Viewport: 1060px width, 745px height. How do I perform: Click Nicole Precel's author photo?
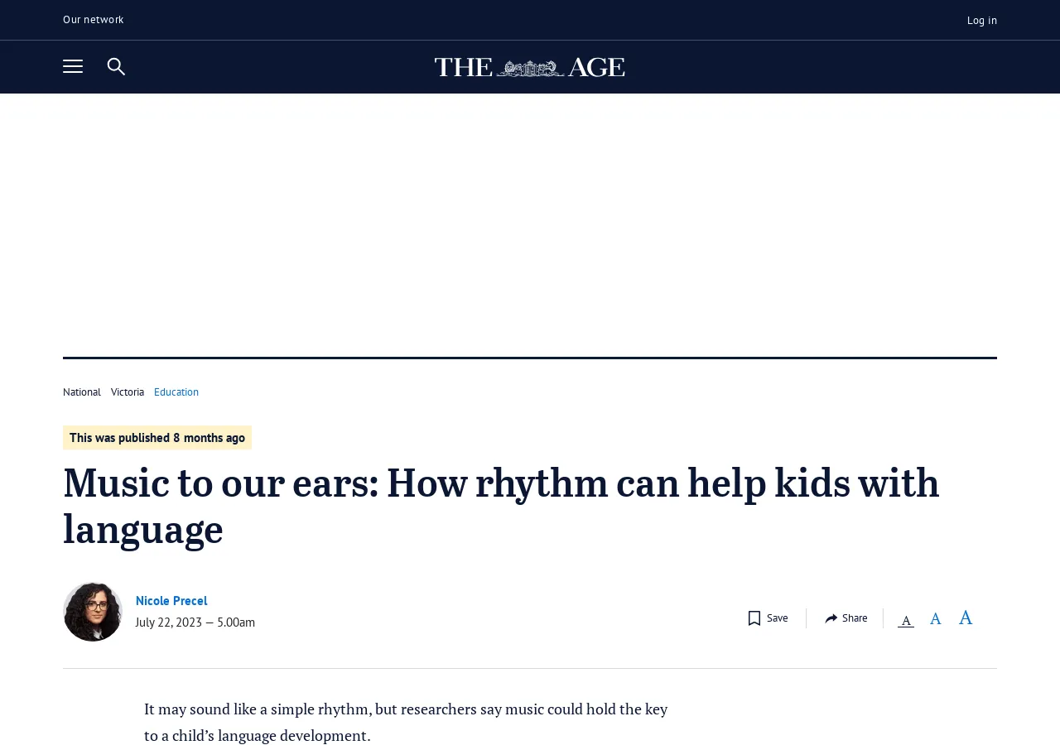92,611
